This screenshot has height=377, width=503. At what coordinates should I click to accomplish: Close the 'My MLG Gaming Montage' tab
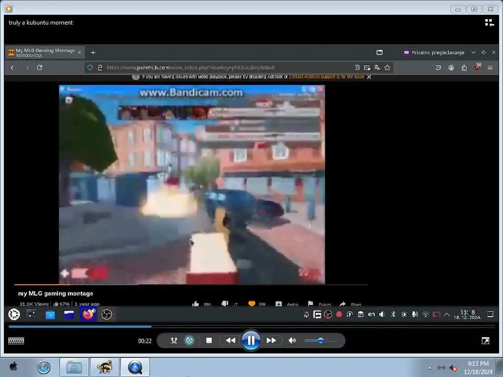(x=80, y=52)
